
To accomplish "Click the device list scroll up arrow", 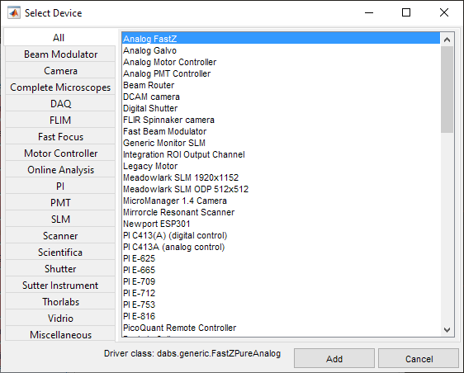I will [447, 40].
